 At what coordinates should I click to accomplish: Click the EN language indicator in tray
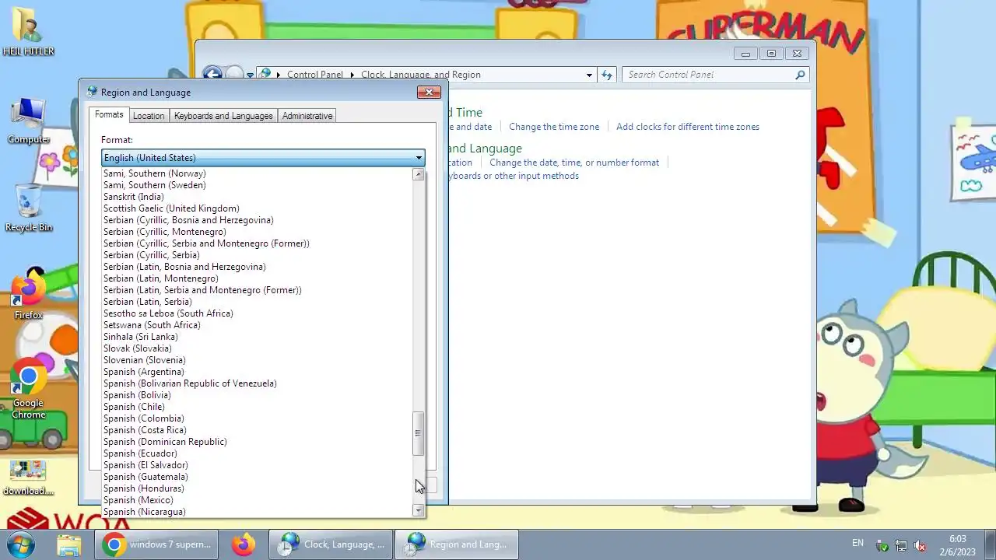[857, 543]
